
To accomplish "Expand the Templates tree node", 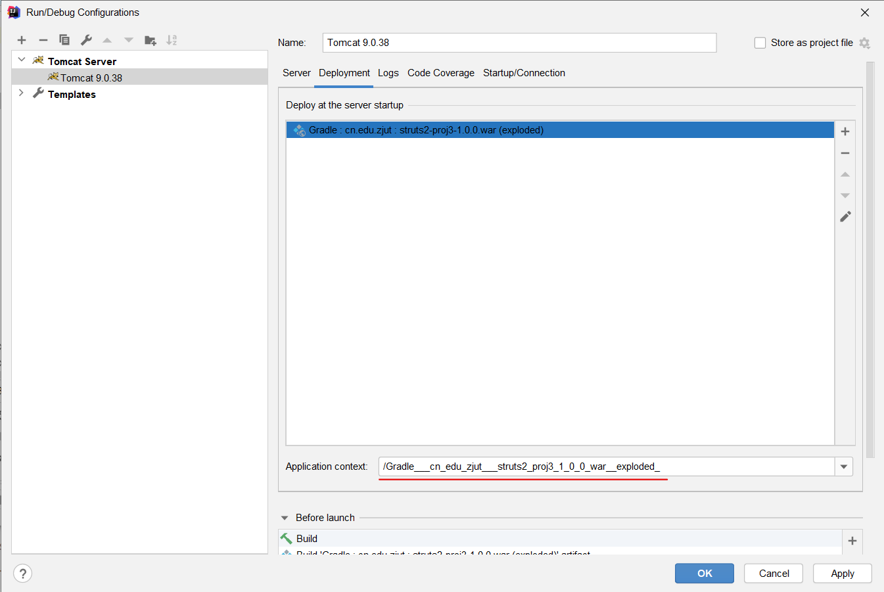I will [x=22, y=93].
